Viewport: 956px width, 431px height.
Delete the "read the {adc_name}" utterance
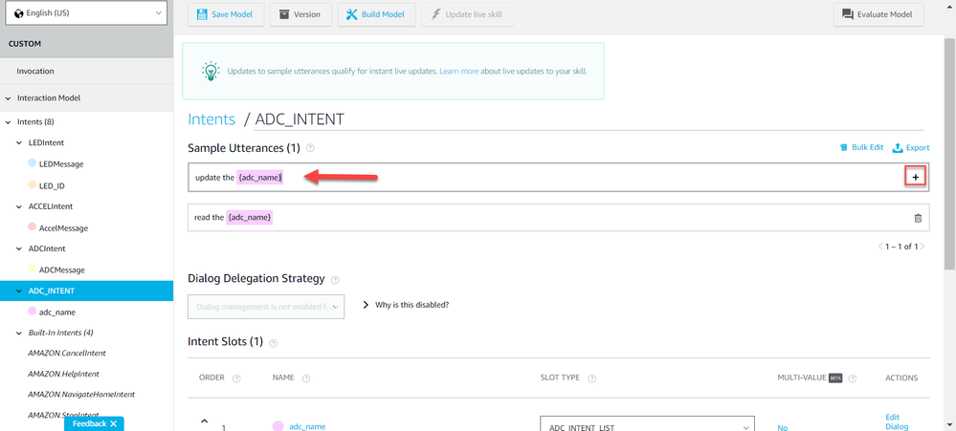tap(918, 218)
